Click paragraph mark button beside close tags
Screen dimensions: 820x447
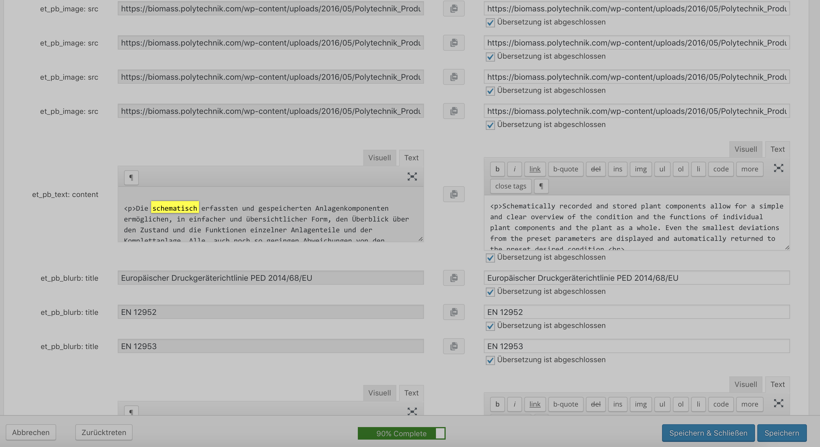(541, 186)
